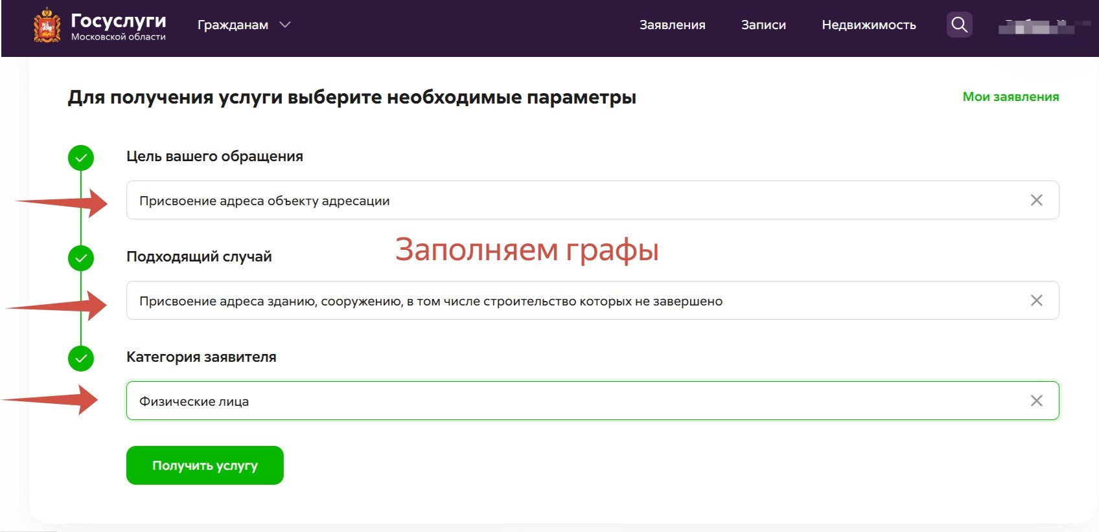Image resolution: width=1099 pixels, height=532 pixels.
Task: Click the 'Подходящий случай' label
Action: pos(199,256)
